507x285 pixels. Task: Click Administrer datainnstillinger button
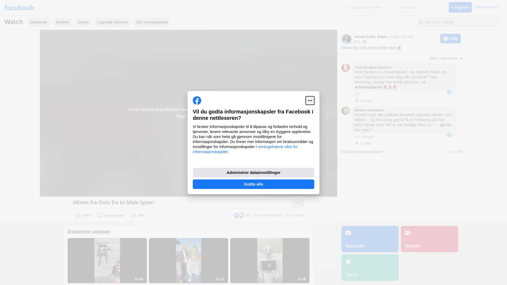click(x=253, y=173)
